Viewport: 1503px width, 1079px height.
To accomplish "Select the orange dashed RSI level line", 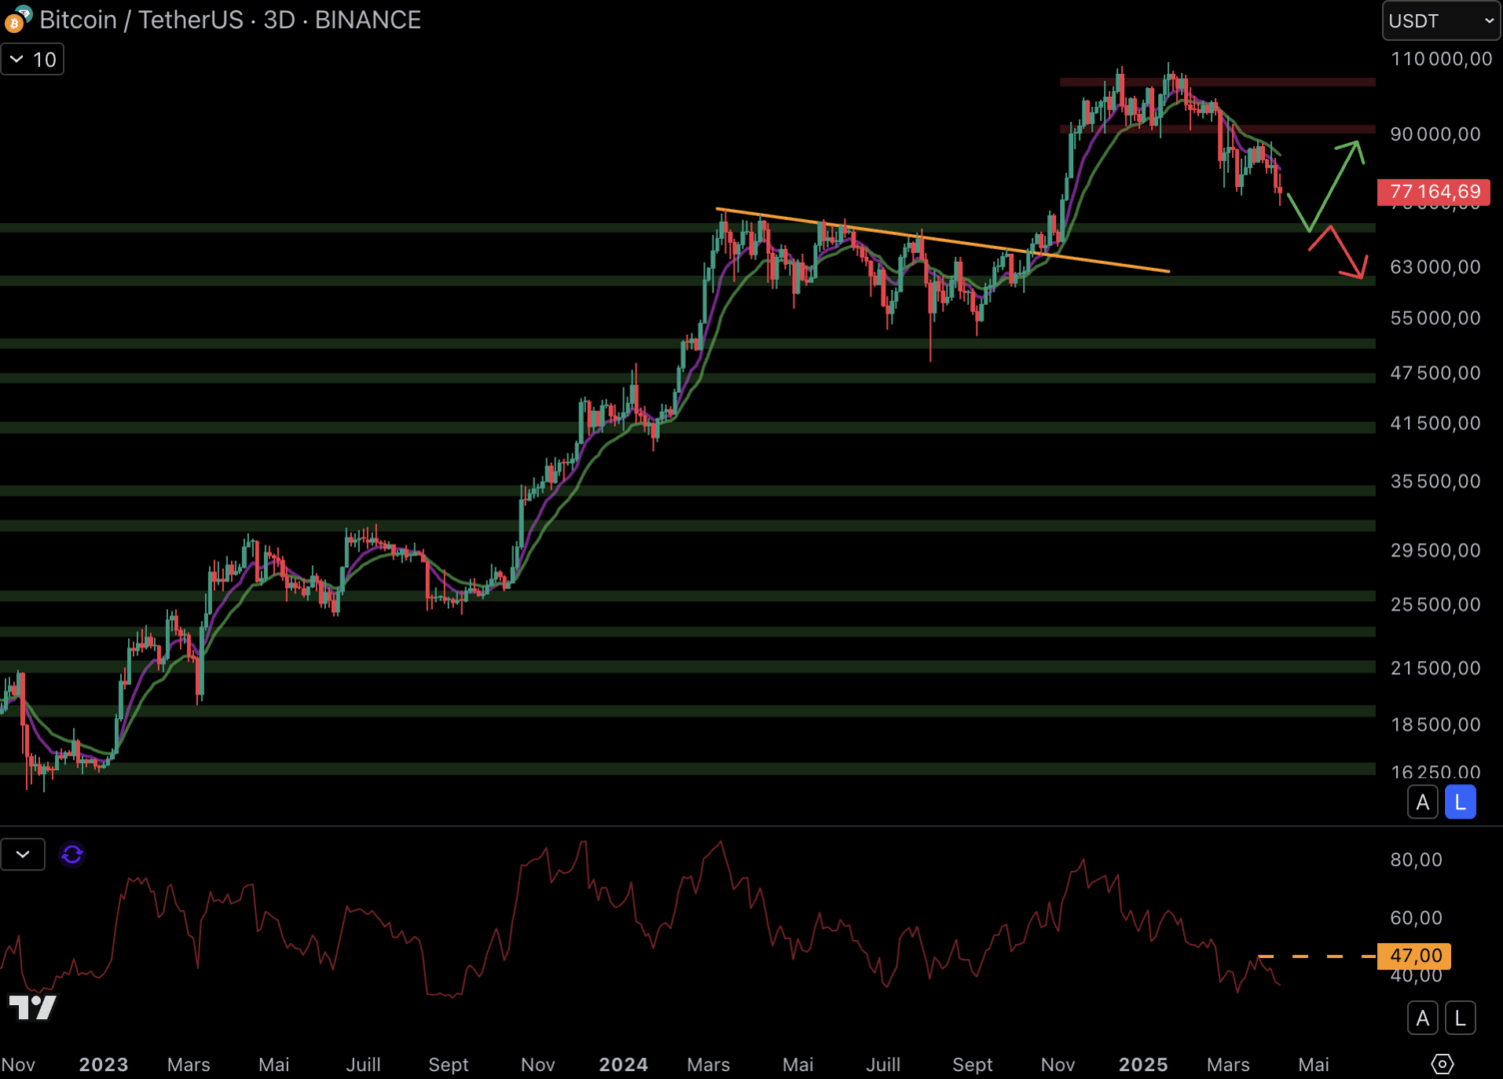I will coord(1316,957).
